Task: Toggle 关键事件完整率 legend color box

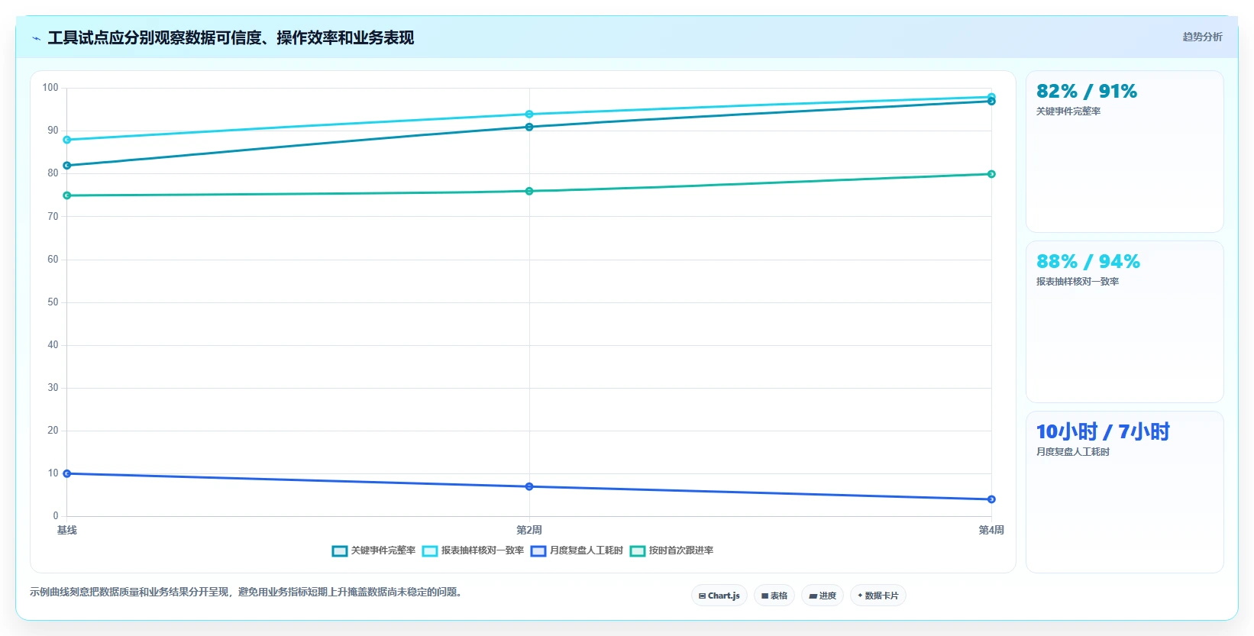Action: pos(340,551)
